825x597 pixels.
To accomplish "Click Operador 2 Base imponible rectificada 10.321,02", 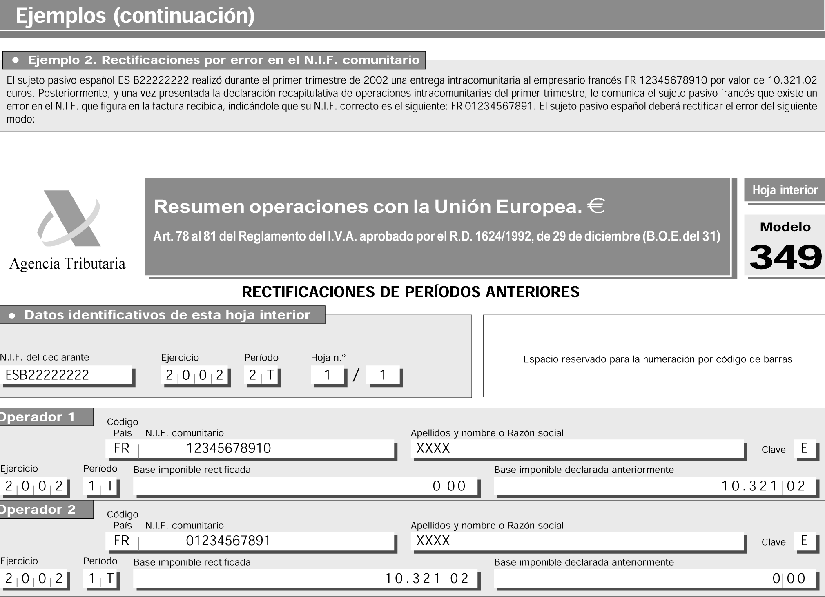I will pos(306,579).
